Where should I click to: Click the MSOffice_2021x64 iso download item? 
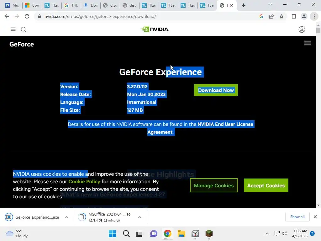tap(104, 217)
